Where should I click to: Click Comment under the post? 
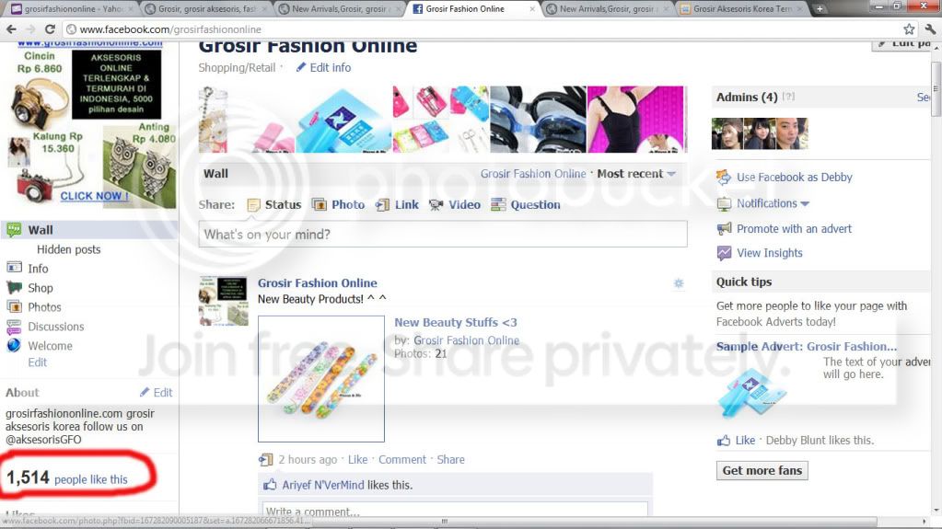[x=401, y=459]
